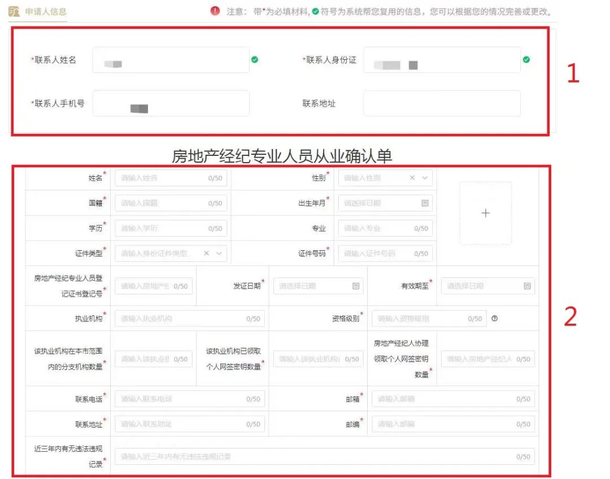Expand the 性别 selection dropdown
The height and width of the screenshot is (479, 610).
424,178
